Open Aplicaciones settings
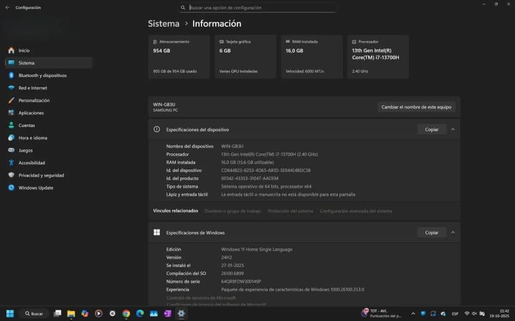515x321 pixels. click(x=49, y=113)
